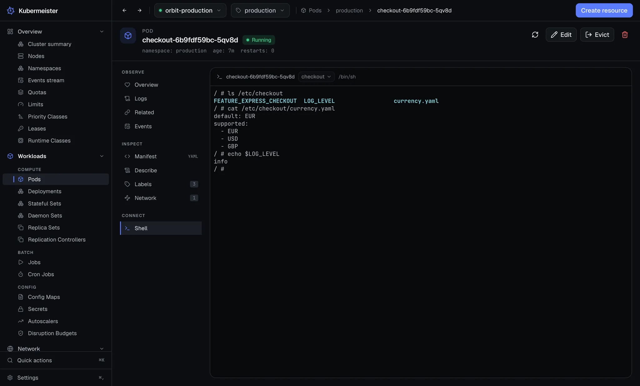The image size is (640, 386).
Task: Open Quick actions search
Action: pyautogui.click(x=56, y=360)
